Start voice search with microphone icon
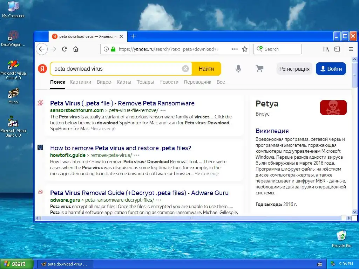This screenshot has width=359, height=269. point(238,69)
